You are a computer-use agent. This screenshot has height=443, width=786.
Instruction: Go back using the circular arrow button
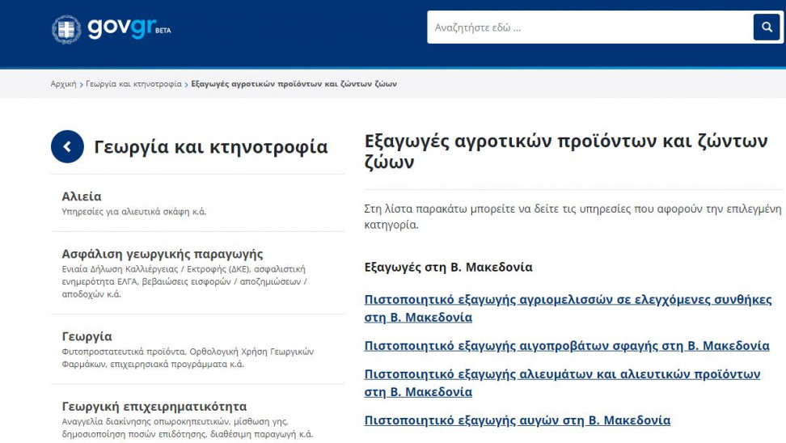67,146
